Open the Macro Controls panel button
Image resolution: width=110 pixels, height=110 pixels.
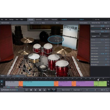coord(67,90)
